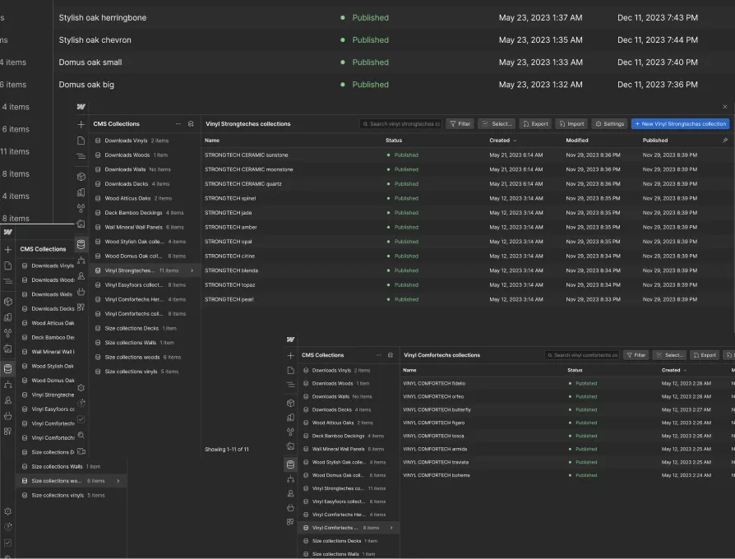This screenshot has width=735, height=559.
Task: Open STRONGTECH pearl item
Action: (x=467, y=299)
